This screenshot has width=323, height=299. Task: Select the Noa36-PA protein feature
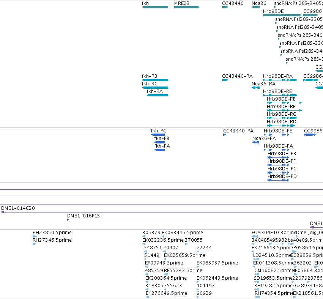coord(256,142)
